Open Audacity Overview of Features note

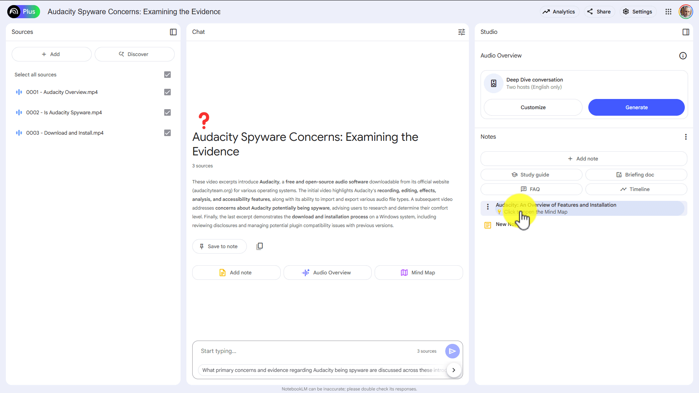(x=584, y=208)
